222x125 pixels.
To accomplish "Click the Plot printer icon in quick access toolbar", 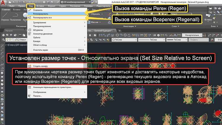I will tap(44, 2).
